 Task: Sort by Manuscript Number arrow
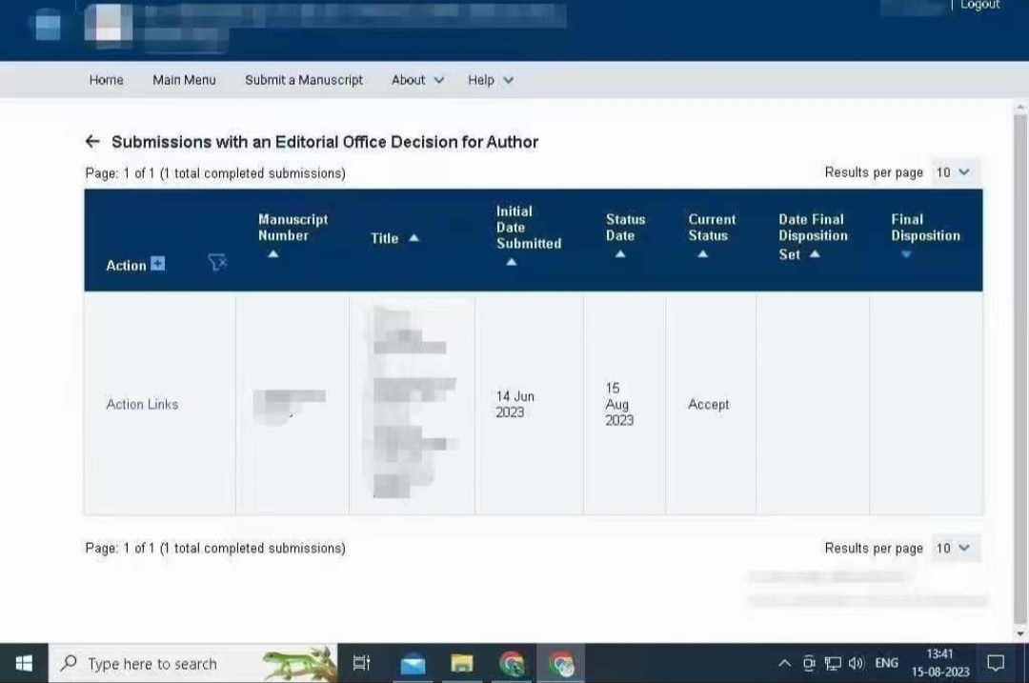[272, 254]
